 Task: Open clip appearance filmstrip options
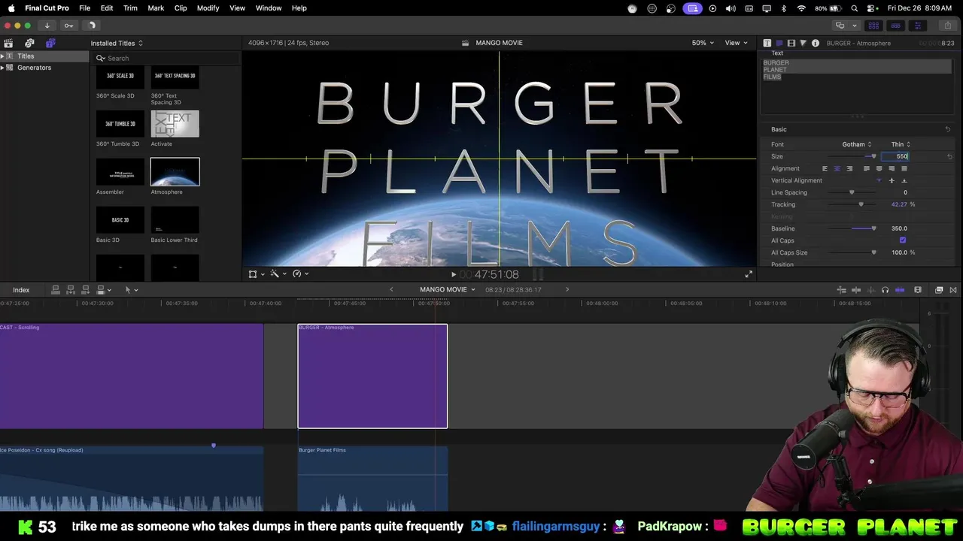[x=918, y=290]
